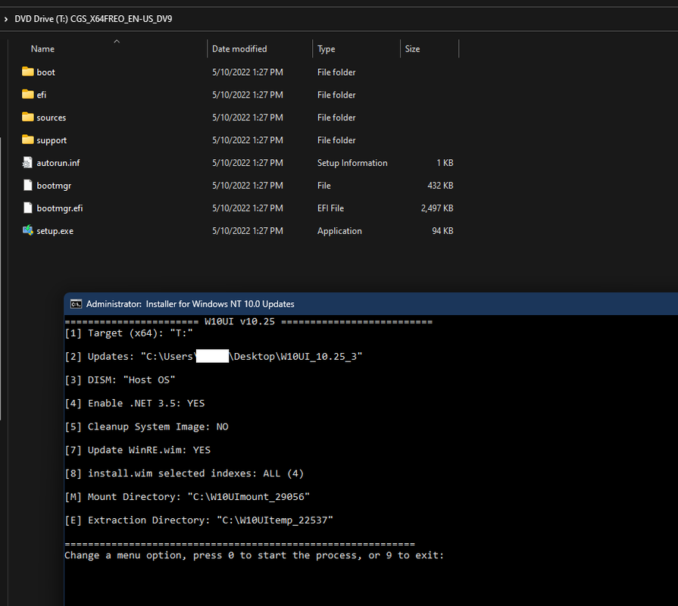
Task: Click the date modified of setup.exe row
Action: click(x=247, y=231)
